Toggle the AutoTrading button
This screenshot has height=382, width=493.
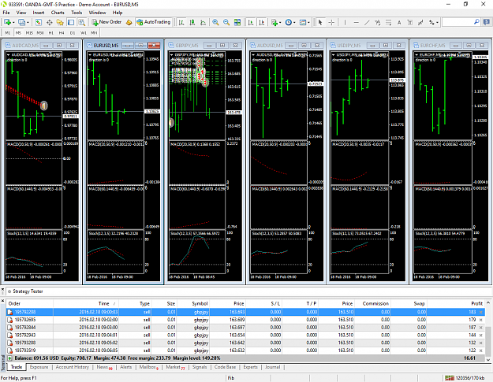pyautogui.click(x=154, y=22)
